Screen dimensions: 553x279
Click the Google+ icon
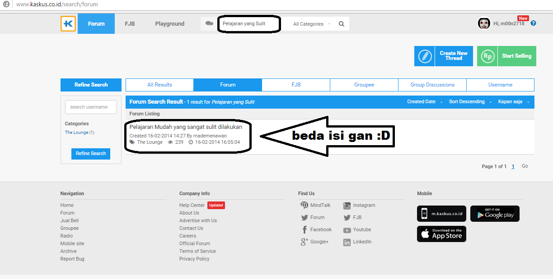click(x=304, y=242)
